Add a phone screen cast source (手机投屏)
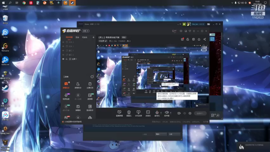 138,113
